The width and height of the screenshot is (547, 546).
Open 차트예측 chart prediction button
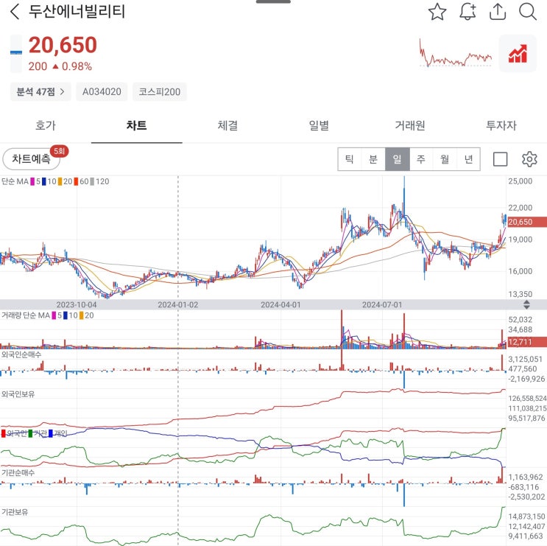[x=32, y=159]
